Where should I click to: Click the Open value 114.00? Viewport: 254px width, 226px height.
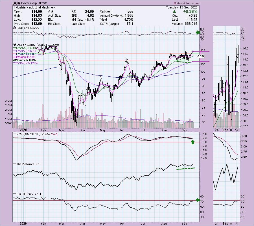(x=37, y=12)
